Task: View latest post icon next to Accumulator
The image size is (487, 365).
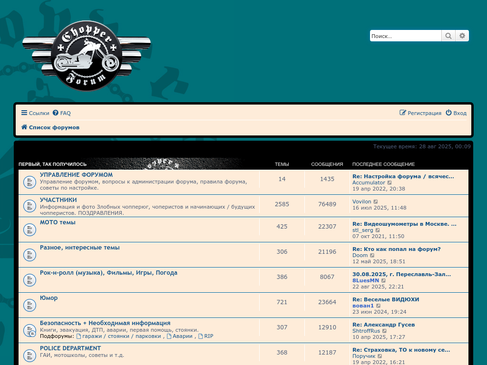Action: coord(390,183)
